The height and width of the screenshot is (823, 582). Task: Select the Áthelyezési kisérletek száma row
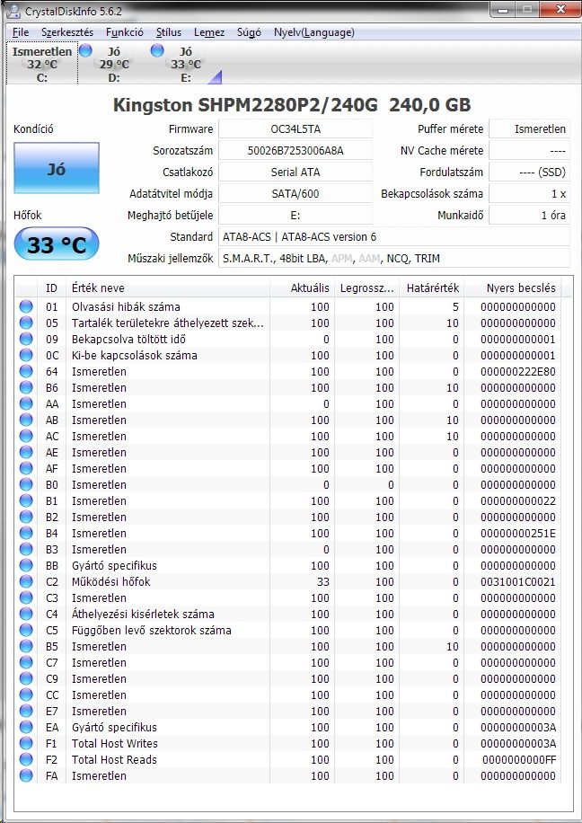[287, 614]
